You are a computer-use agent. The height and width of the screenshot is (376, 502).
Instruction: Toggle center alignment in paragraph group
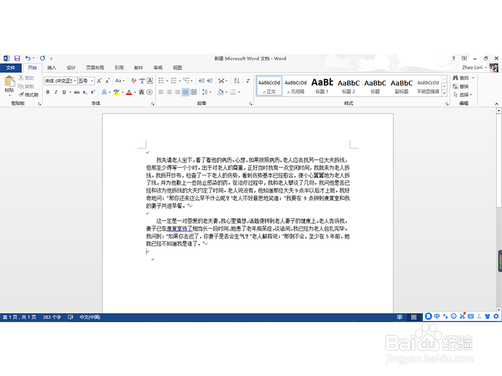click(169, 92)
